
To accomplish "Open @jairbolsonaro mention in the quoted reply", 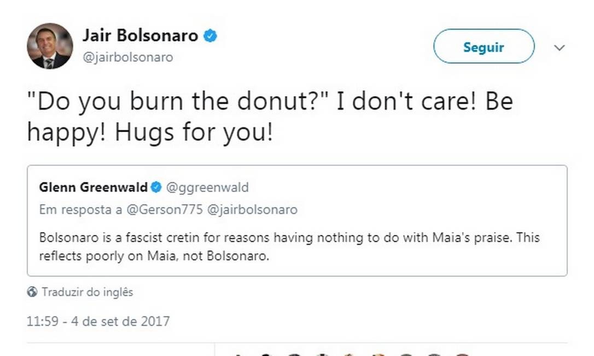I will pos(252,210).
